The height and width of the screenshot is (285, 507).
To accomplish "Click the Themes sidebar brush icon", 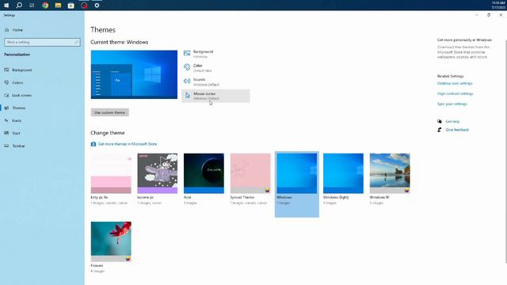I will (6, 108).
